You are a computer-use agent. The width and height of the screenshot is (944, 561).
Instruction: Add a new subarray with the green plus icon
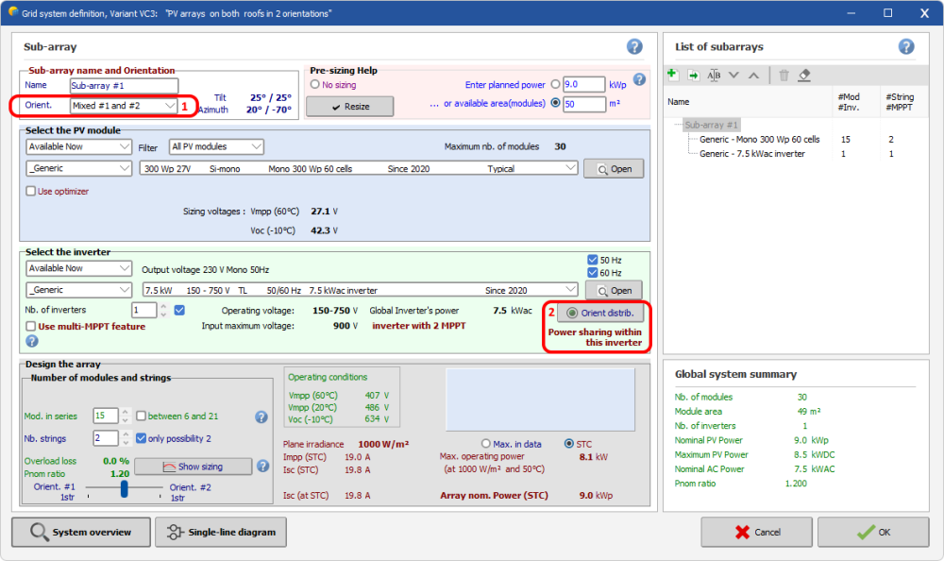tap(672, 76)
